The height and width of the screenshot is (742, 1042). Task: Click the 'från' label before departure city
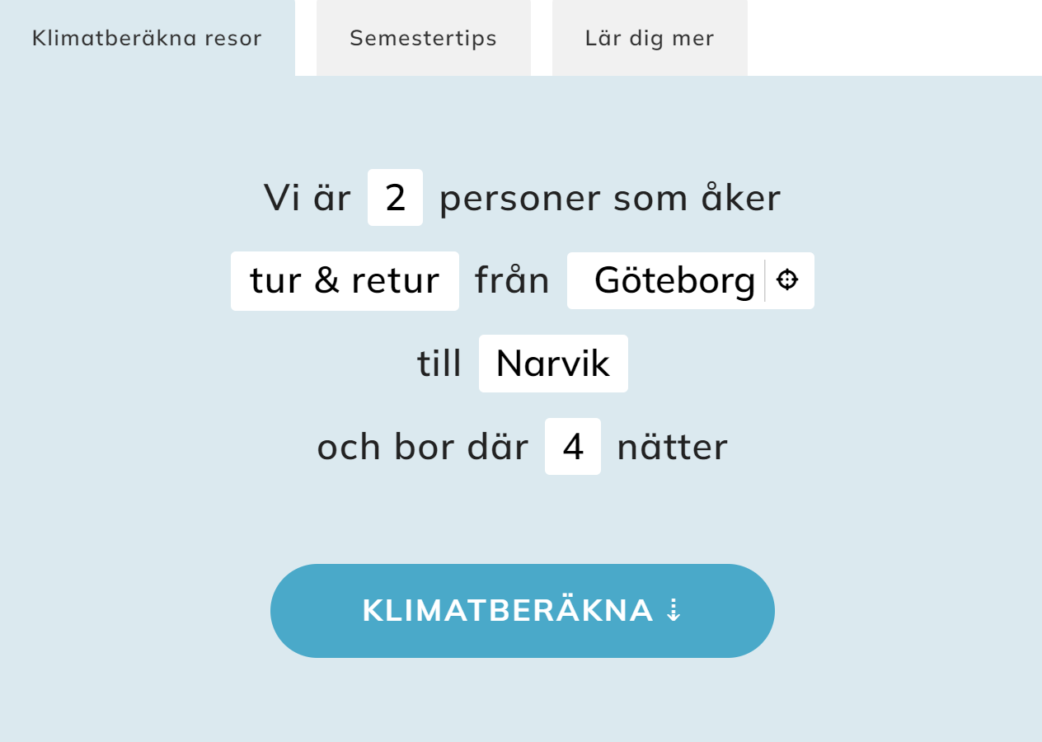coord(512,280)
